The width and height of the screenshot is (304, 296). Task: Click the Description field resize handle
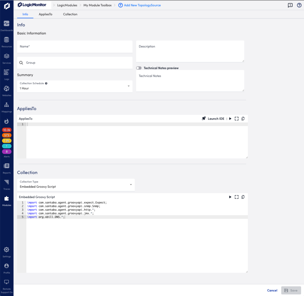[x=243, y=61]
